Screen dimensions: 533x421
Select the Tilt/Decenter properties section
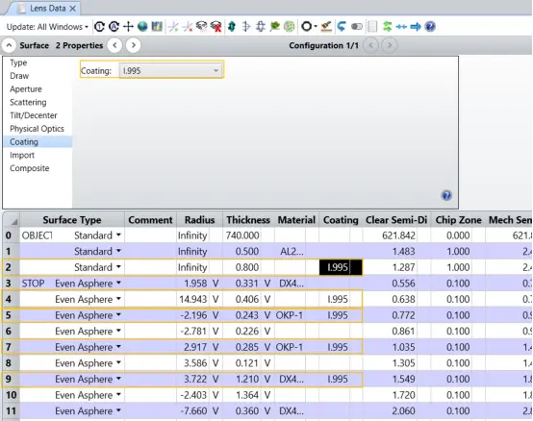coord(34,115)
